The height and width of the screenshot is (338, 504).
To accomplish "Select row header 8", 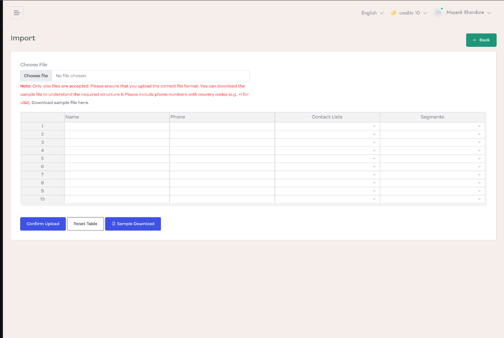I will coord(42,183).
